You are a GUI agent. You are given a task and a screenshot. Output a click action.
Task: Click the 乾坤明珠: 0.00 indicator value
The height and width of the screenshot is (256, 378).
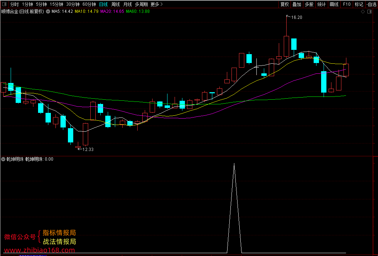pos(39,159)
